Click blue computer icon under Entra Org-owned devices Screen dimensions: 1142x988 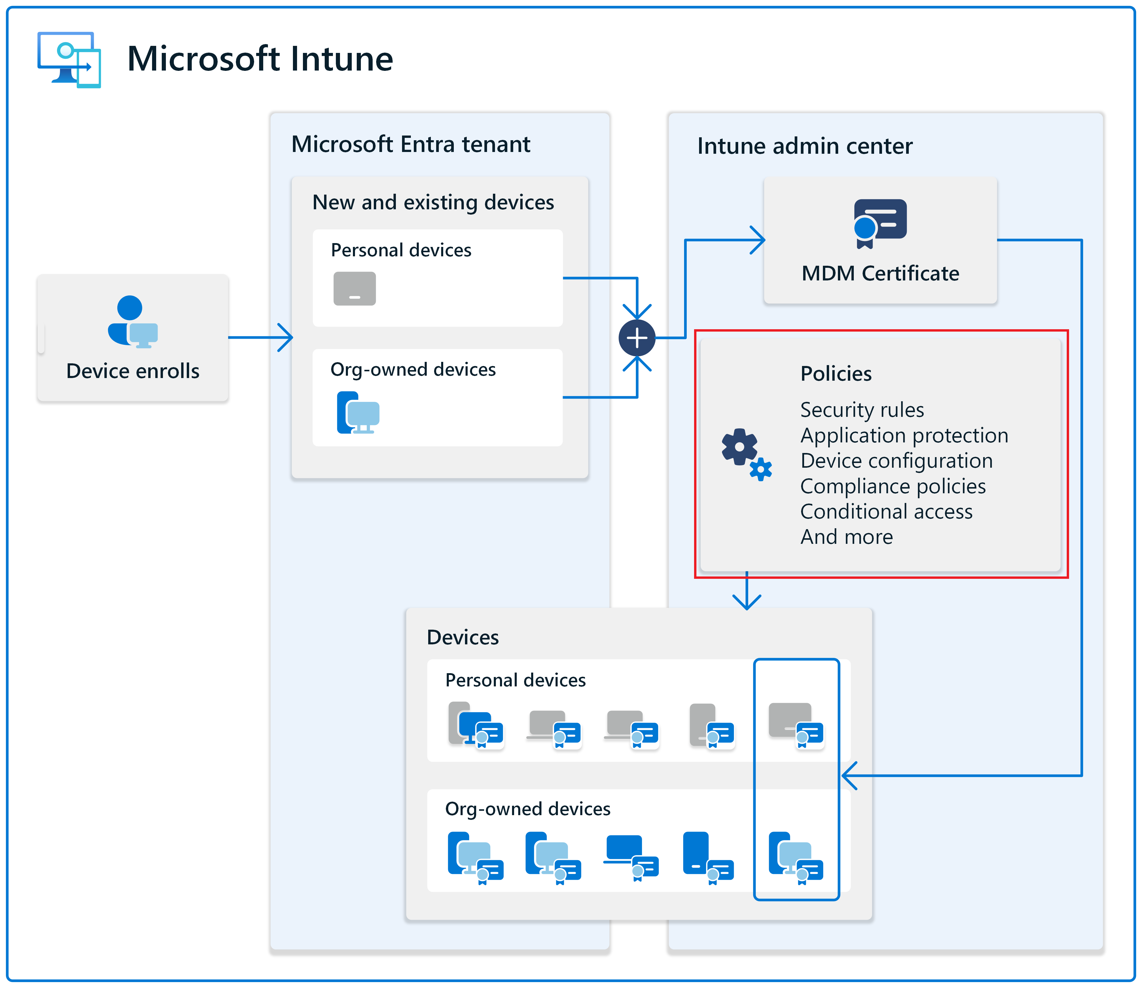coord(358,412)
